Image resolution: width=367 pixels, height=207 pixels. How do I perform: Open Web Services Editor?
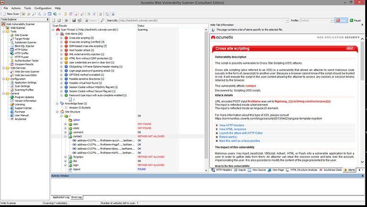pyautogui.click(x=26, y=75)
